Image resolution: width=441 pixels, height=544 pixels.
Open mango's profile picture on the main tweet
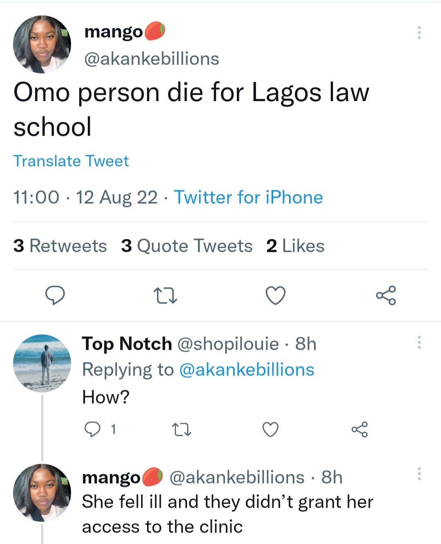click(x=42, y=44)
